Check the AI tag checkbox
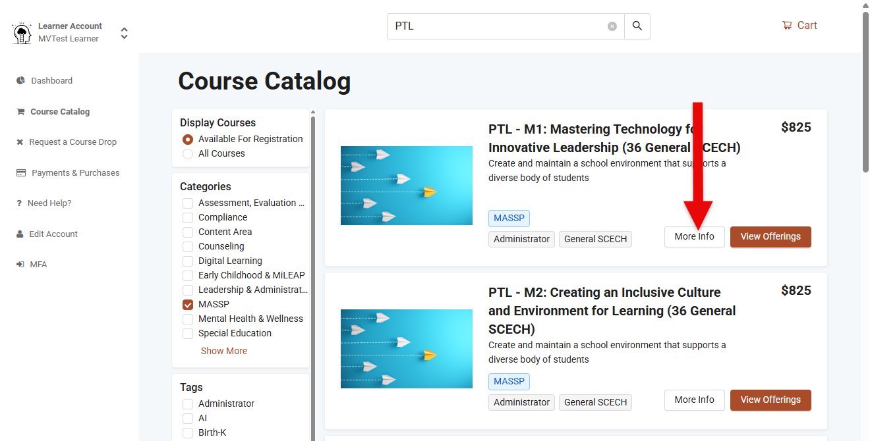Image resolution: width=870 pixels, height=441 pixels. click(188, 419)
